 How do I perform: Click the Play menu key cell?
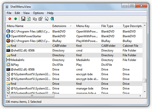(x=79, y=65)
